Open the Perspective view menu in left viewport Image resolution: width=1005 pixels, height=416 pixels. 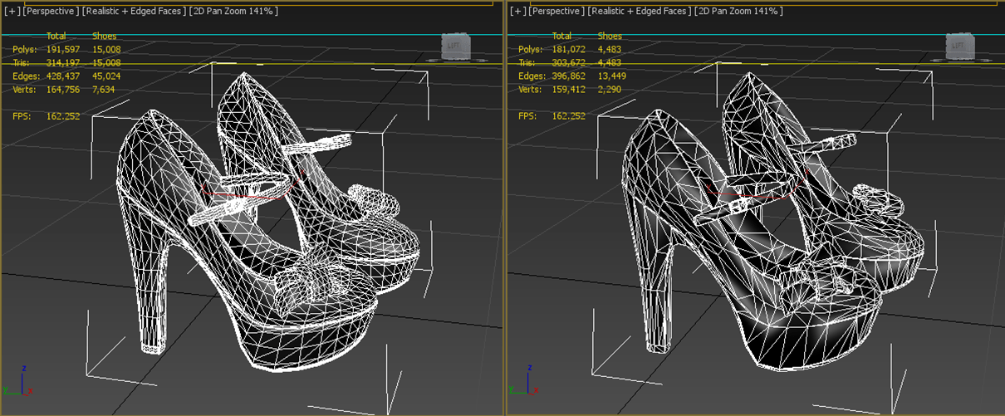[51, 11]
